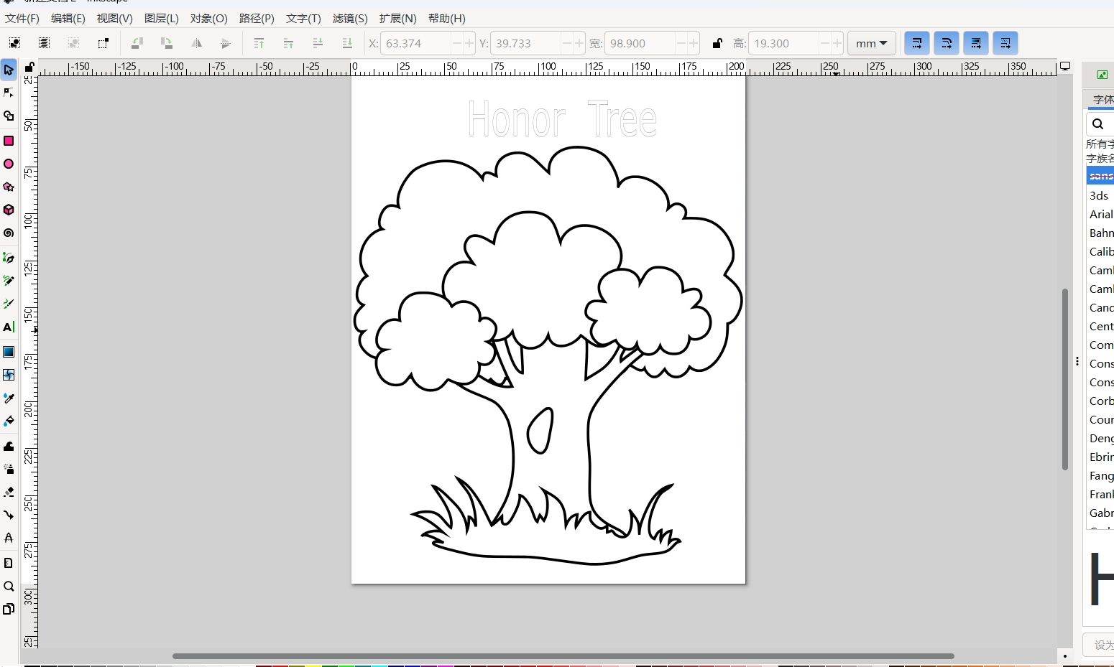Screen dimensions: 1114x667
Task: Select the Pen (Bezier) tool
Action: coord(9,258)
